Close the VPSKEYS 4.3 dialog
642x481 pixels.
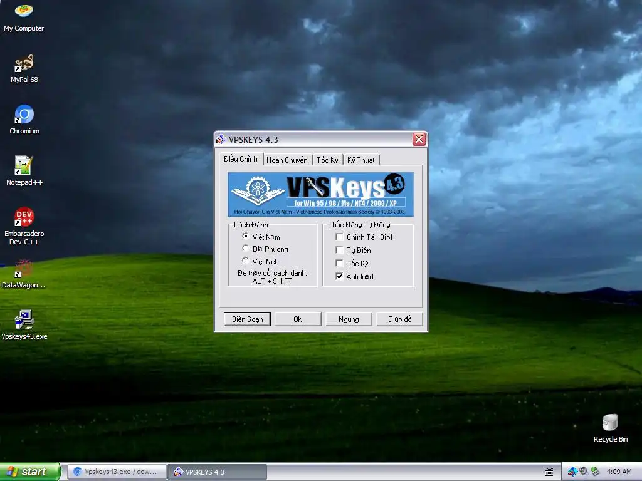419,140
